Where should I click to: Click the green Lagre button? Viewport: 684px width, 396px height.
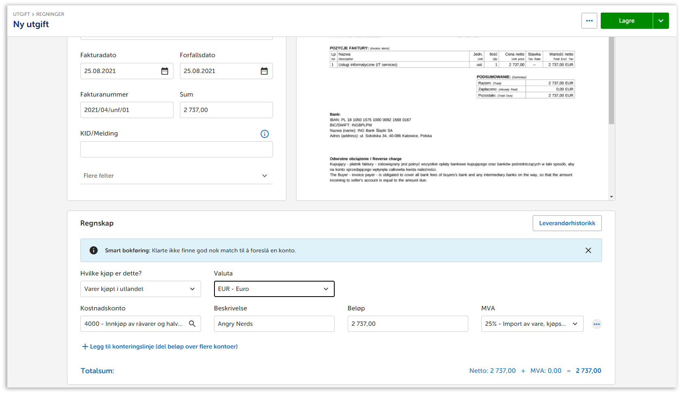[x=626, y=21]
